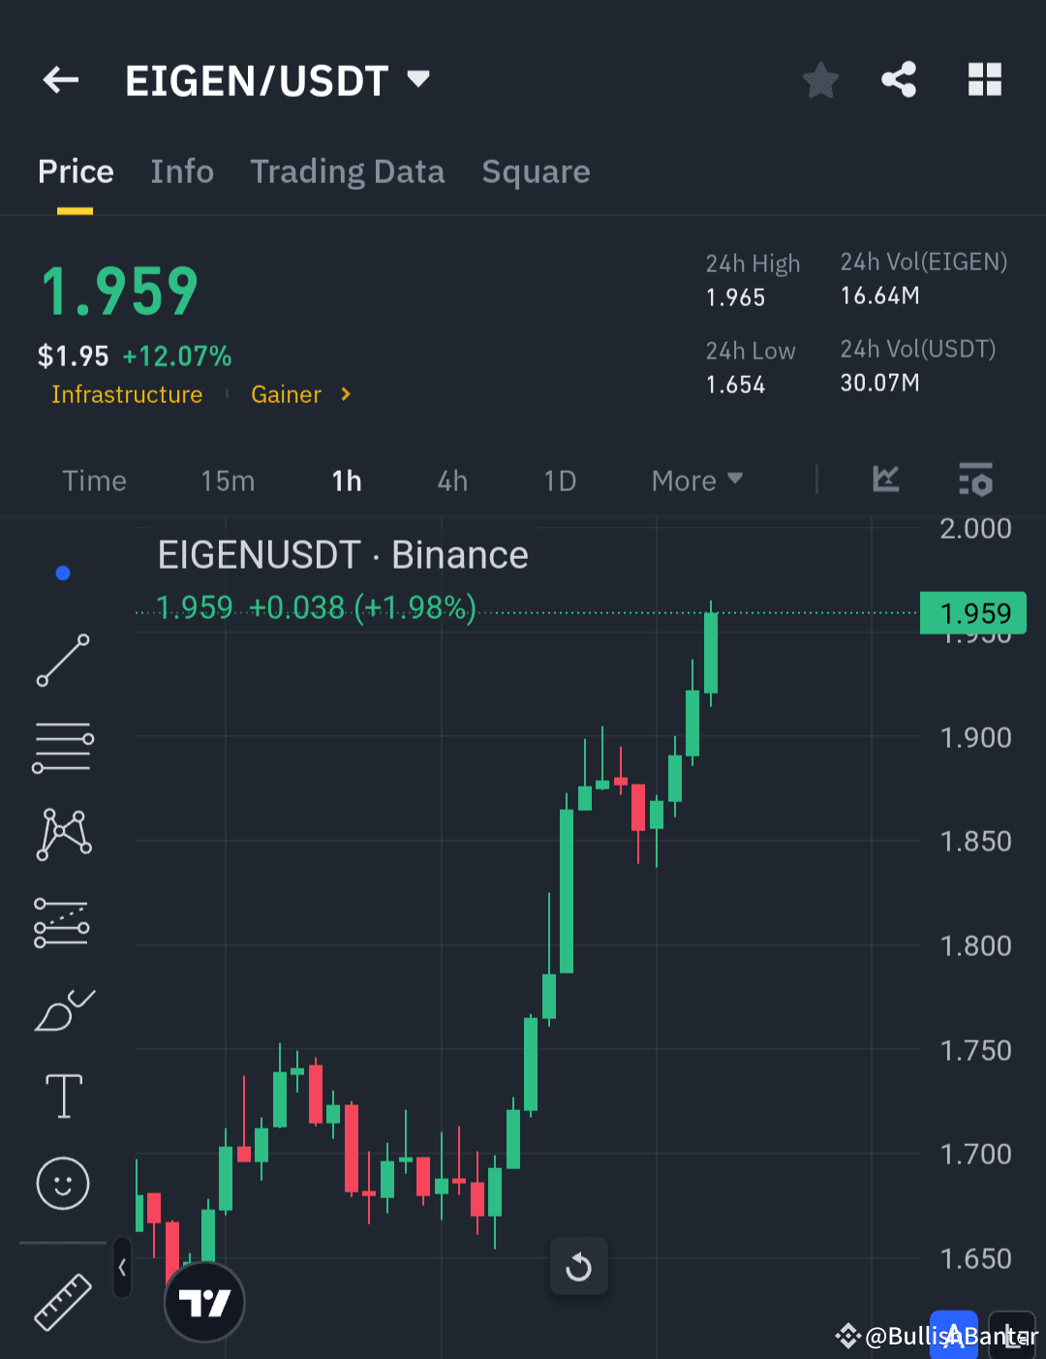The image size is (1046, 1359).
Task: Open the Emoji sticker tool
Action: tap(62, 1183)
